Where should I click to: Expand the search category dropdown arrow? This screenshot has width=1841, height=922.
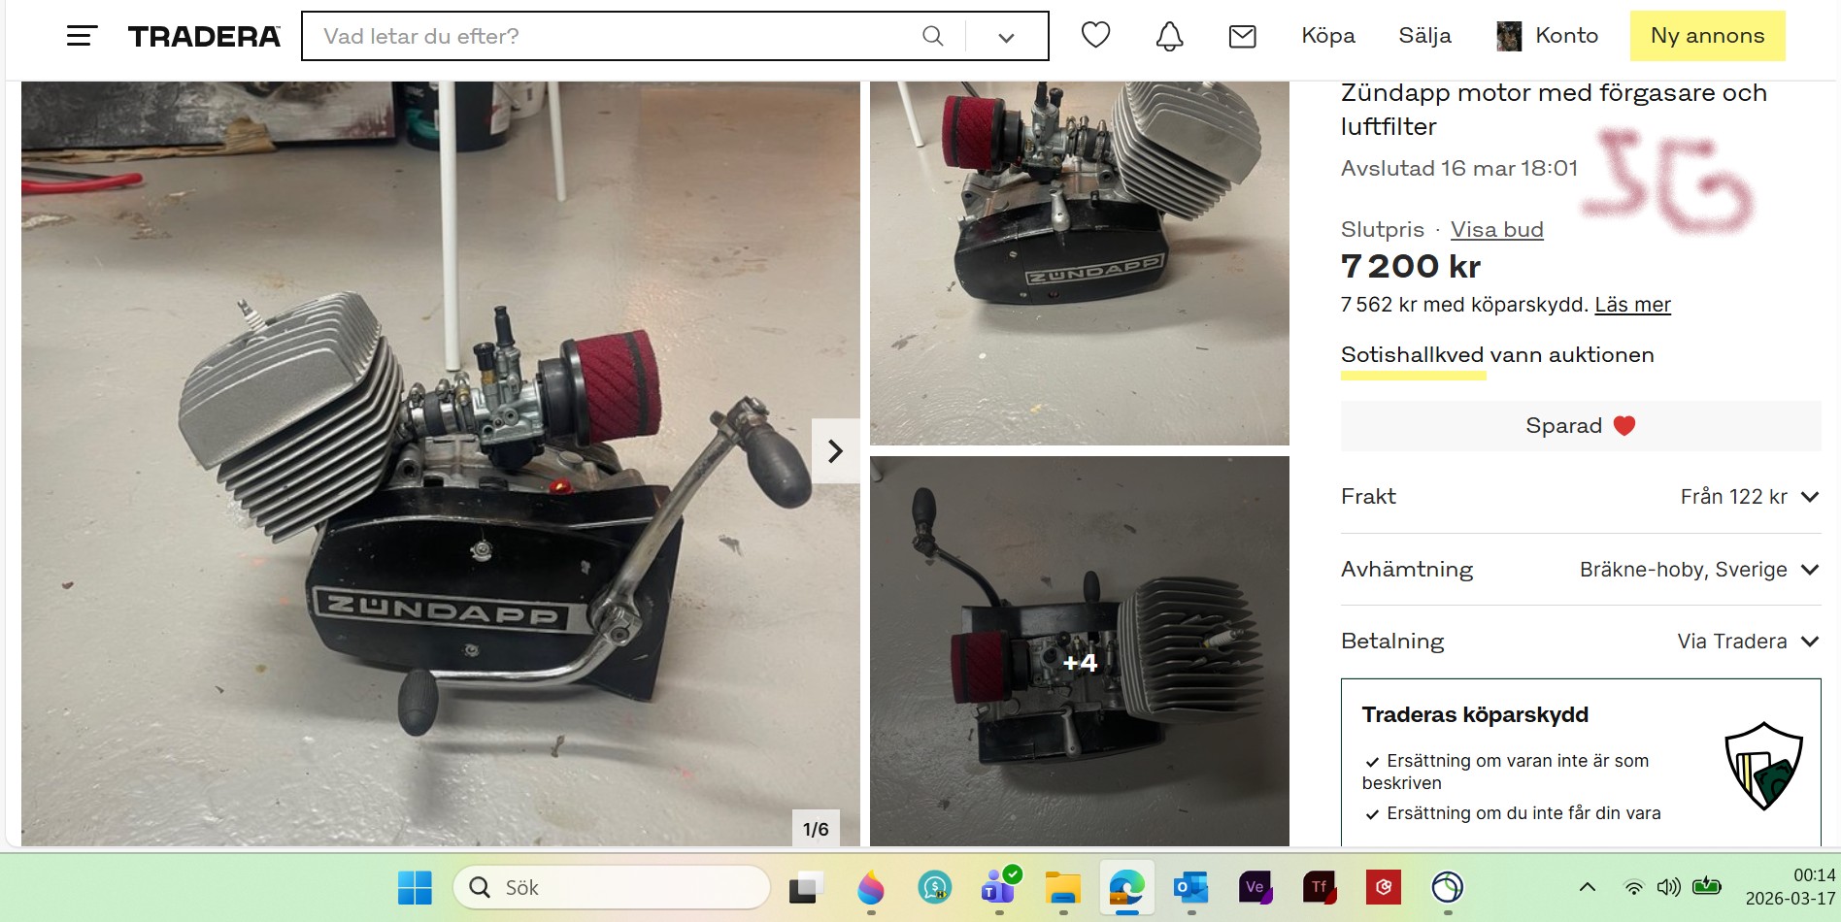(x=1006, y=37)
